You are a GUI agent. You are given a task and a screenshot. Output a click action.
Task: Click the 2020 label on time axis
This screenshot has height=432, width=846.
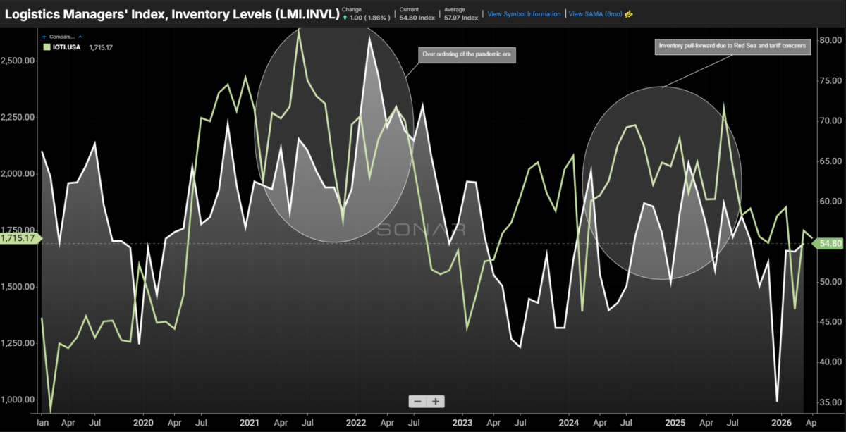(143, 424)
